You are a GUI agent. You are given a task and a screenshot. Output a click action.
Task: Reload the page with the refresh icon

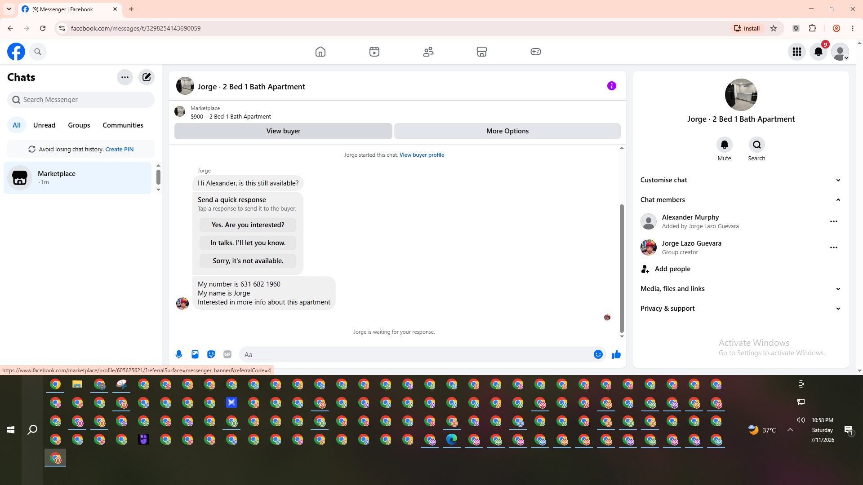[x=43, y=28]
